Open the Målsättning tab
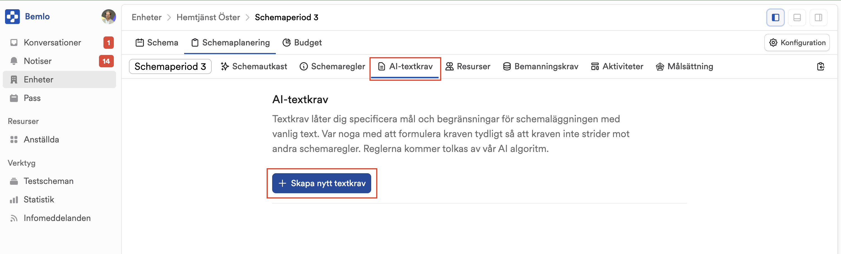The width and height of the screenshot is (841, 254). pyautogui.click(x=684, y=66)
